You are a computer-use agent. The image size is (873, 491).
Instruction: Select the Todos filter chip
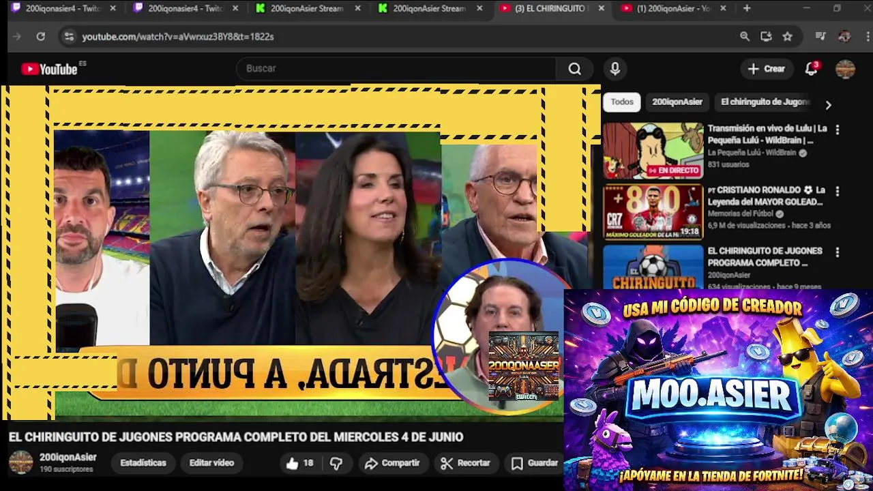[621, 102]
